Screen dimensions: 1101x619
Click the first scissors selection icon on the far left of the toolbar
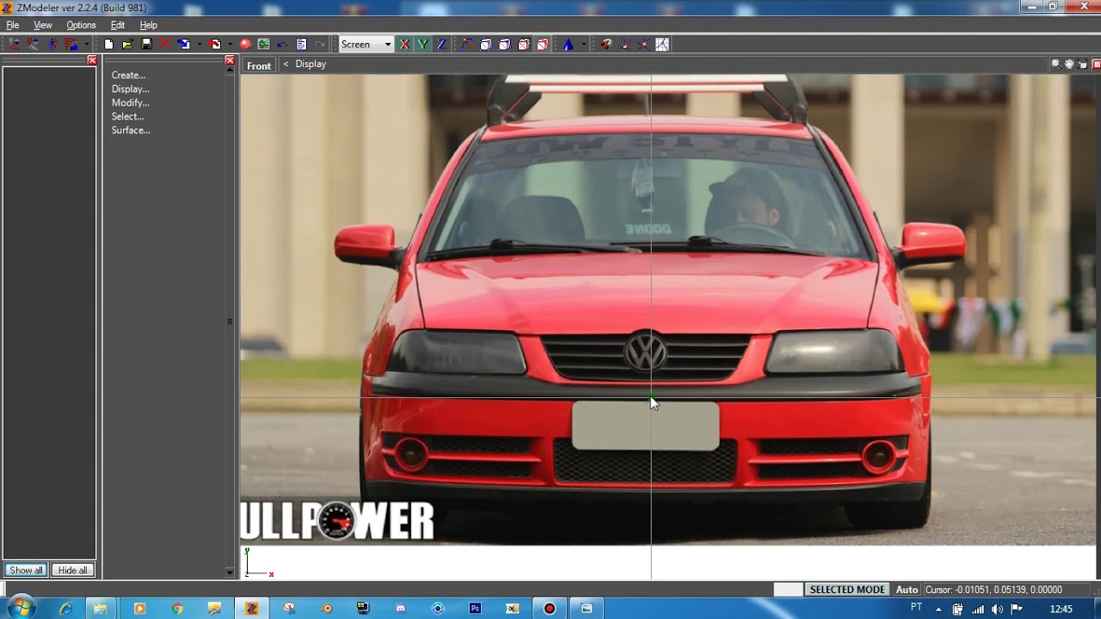click(14, 44)
